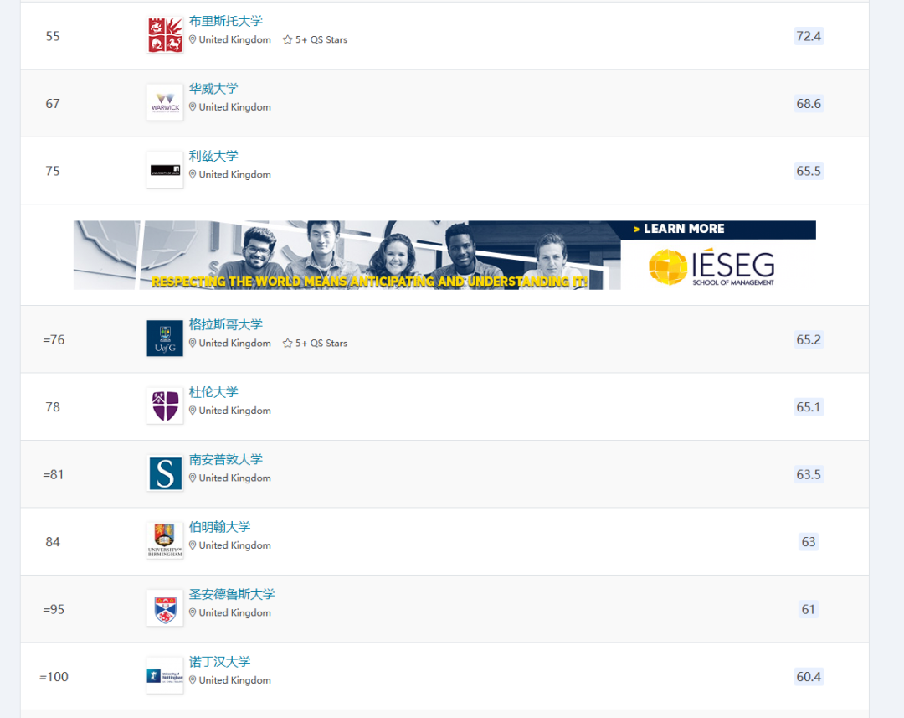Image resolution: width=904 pixels, height=718 pixels.
Task: Click the University of Nottingham logo
Action: pyautogui.click(x=165, y=676)
